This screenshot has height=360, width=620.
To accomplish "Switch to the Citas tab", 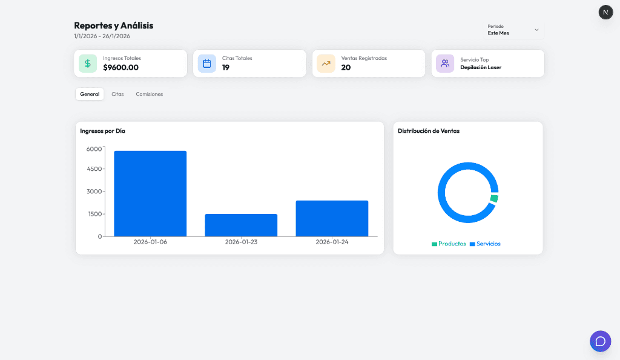I will [117, 94].
